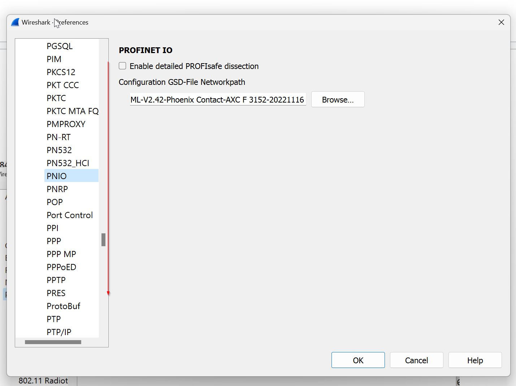
Task: Click the horizontal scrollbar of protocol list
Action: [x=53, y=342]
